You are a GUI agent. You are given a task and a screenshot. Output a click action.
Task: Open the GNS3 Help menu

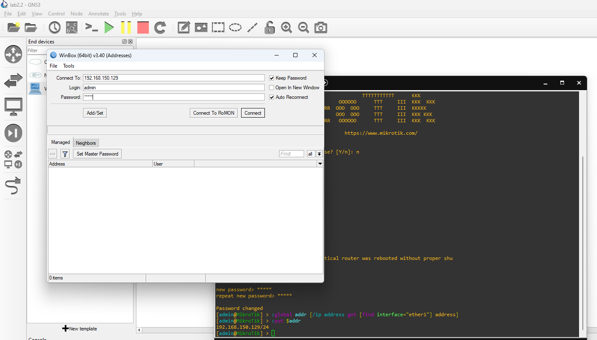click(x=137, y=14)
